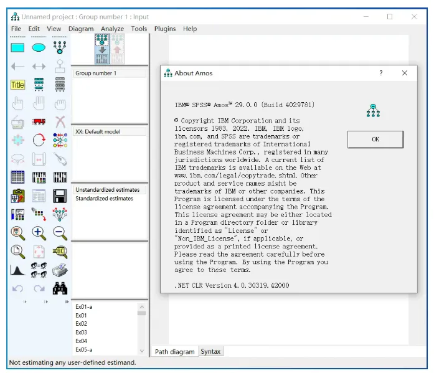Choose the red truck move objects tool
Image resolution: width=434 pixels, height=373 pixels.
click(x=39, y=121)
